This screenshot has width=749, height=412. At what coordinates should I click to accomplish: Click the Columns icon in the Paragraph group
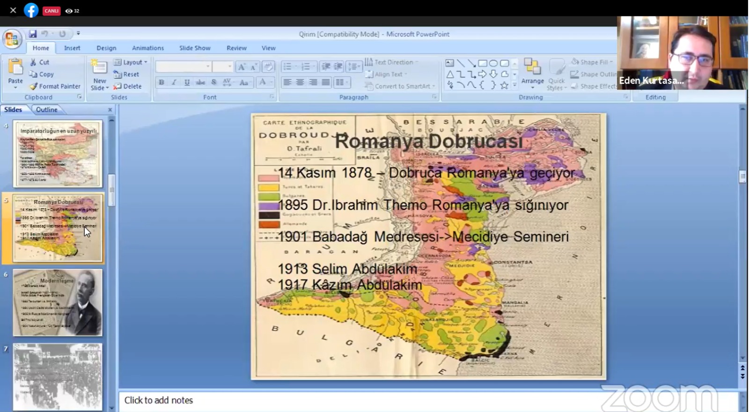click(342, 82)
